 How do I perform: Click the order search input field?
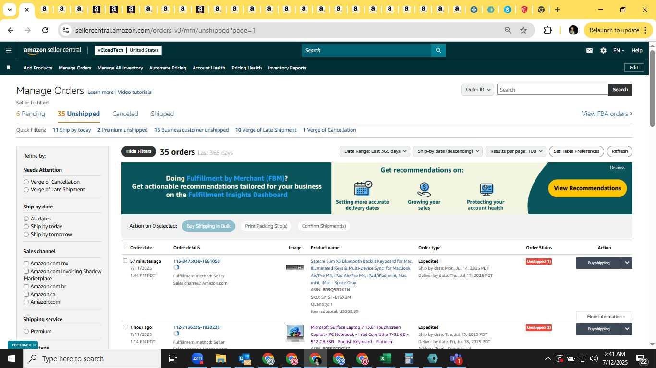click(552, 90)
